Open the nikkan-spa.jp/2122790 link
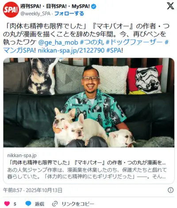Screen dimensions: 177x208 pos(71,50)
